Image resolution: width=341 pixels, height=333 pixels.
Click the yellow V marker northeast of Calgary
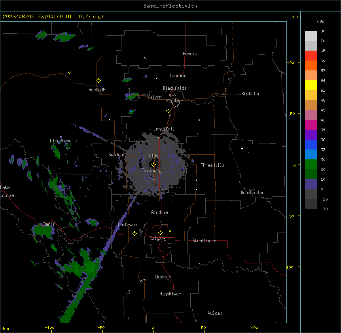point(170,231)
